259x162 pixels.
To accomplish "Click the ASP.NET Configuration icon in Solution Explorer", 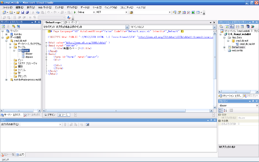I will point(253,27).
